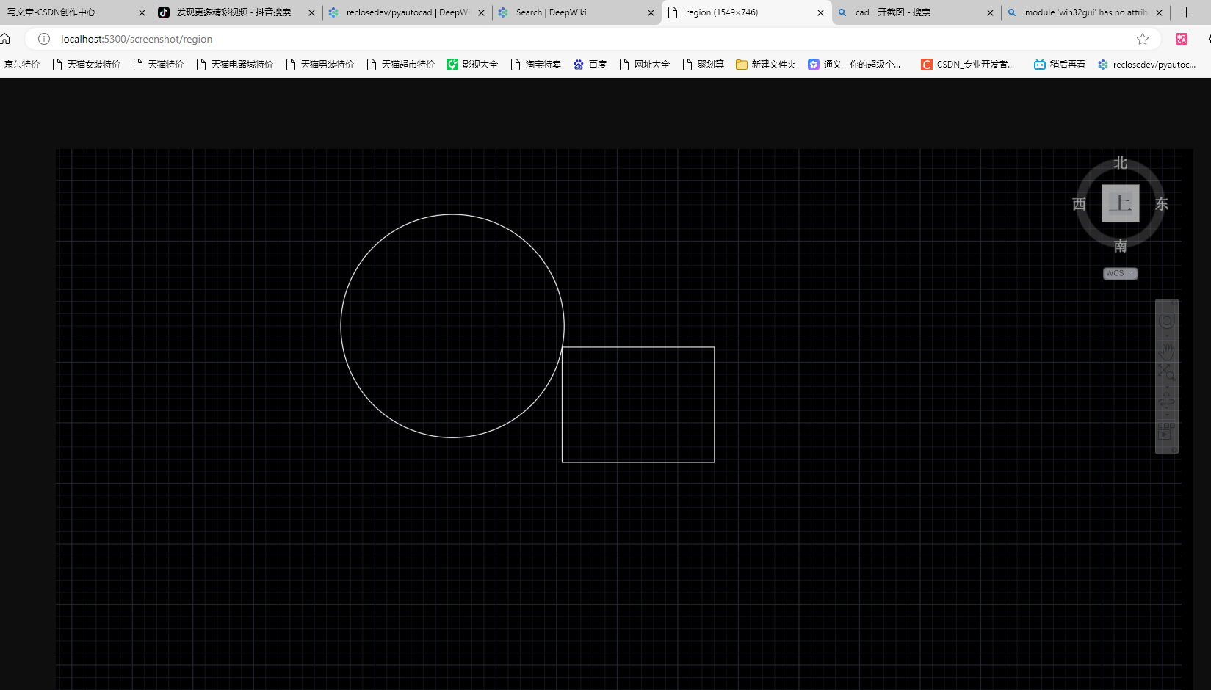Screen dimensions: 1211x690
Task: Expand the Zoom tool options arrow
Action: (x=1167, y=387)
